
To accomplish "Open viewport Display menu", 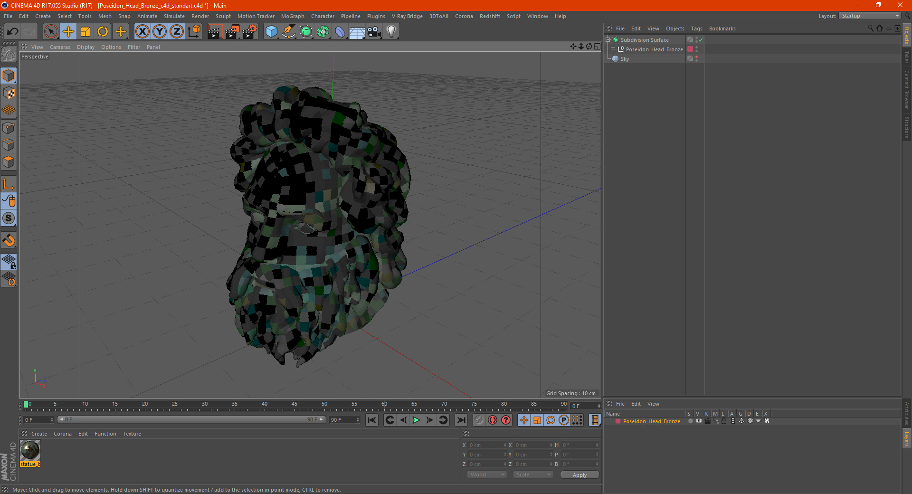I will pos(85,47).
